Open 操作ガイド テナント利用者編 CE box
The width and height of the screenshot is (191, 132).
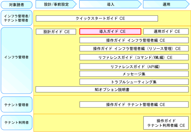coord(166,123)
